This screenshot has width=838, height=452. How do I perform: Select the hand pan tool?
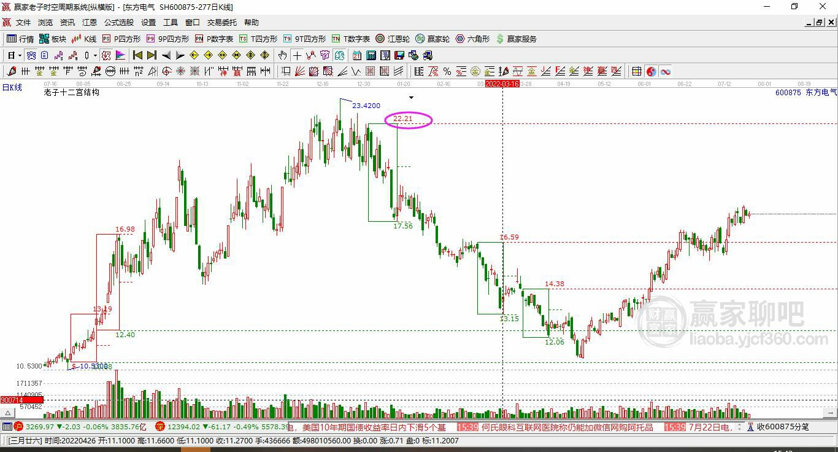coord(282,55)
